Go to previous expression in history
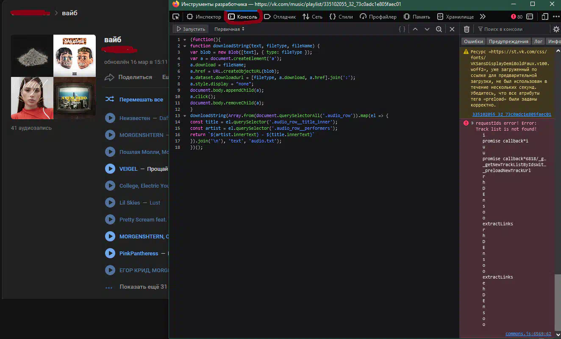 [x=415, y=29]
